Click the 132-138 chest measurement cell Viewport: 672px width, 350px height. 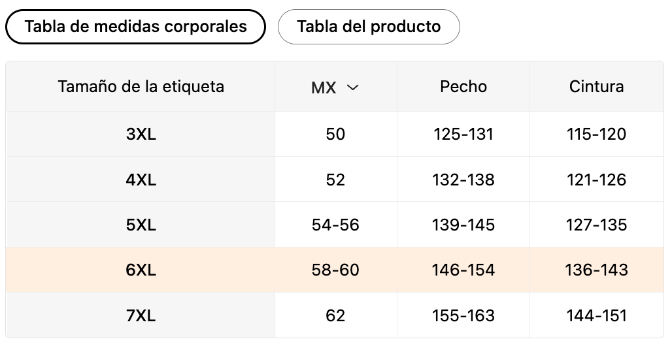point(463,180)
